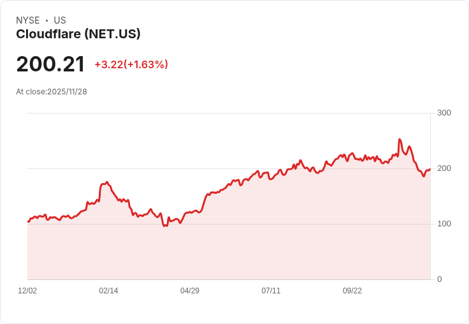The height and width of the screenshot is (324, 469).
Task: Select the 02/14 date on x-axis
Action: 108,290
